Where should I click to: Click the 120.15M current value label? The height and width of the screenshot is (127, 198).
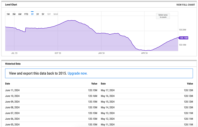pos(184,38)
